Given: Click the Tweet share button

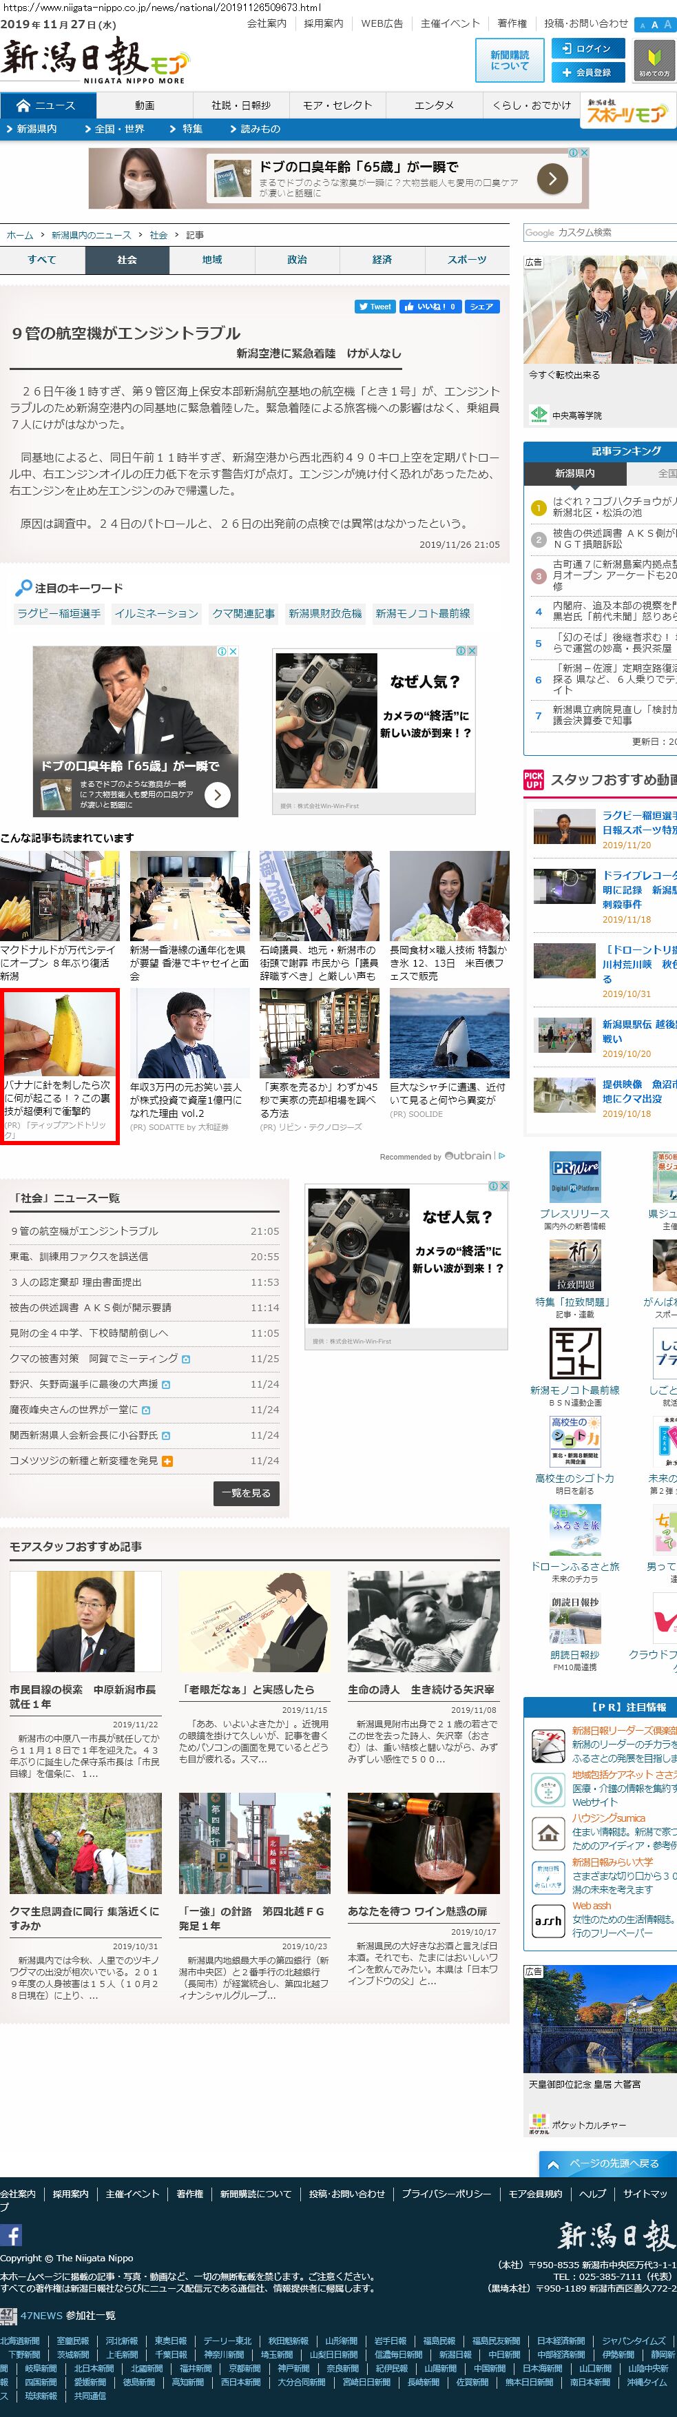Looking at the screenshot, I should tap(374, 307).
